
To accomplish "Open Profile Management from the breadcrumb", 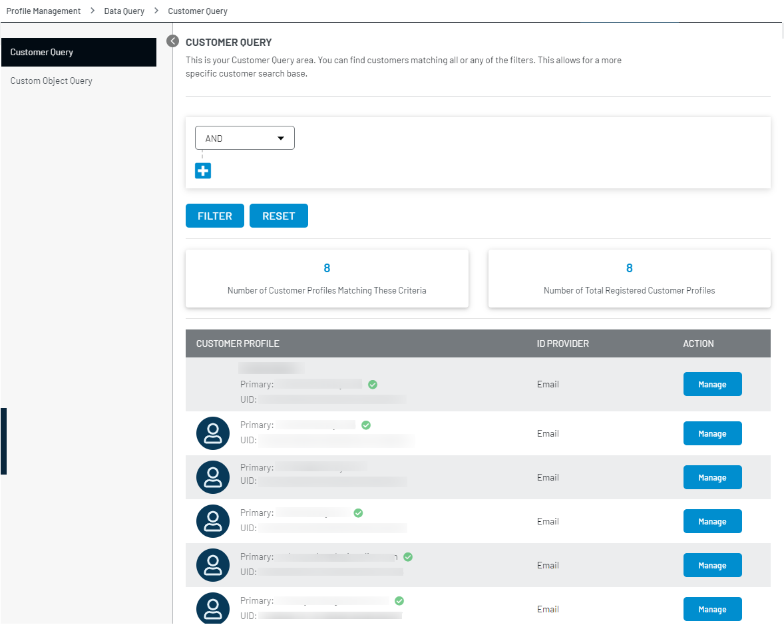I will [43, 11].
